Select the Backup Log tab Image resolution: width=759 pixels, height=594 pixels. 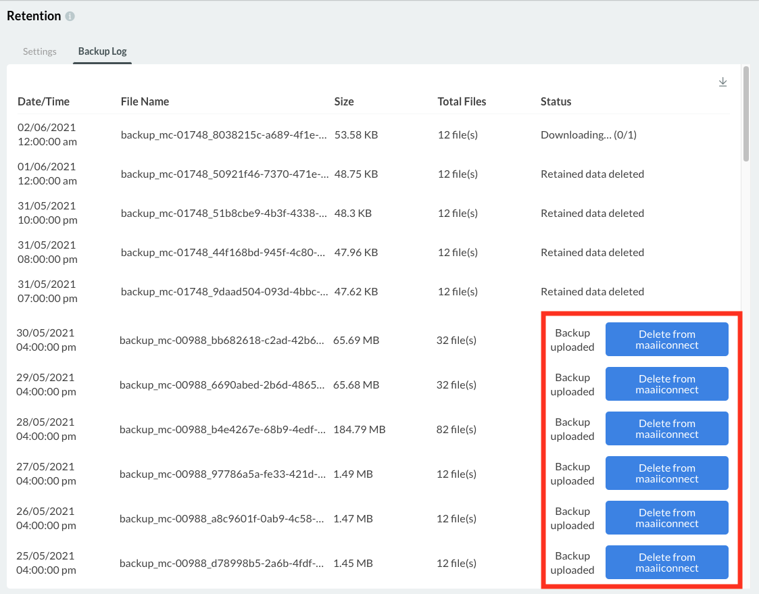[102, 51]
